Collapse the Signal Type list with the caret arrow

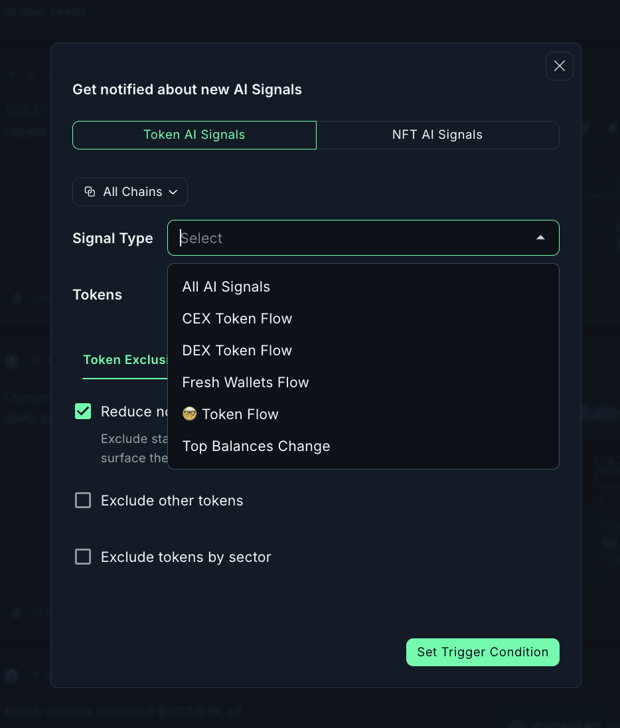click(x=540, y=238)
